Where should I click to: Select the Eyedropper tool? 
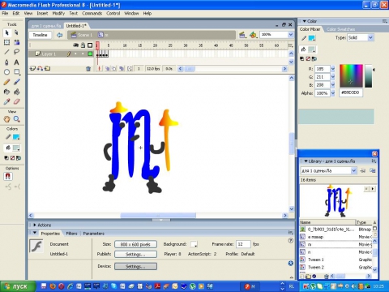coord(6,101)
